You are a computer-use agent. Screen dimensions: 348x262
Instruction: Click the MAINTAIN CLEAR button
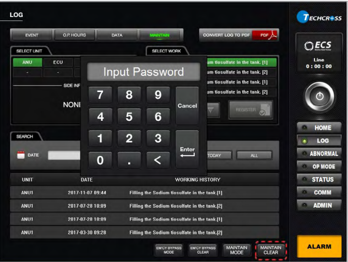coord(271,250)
